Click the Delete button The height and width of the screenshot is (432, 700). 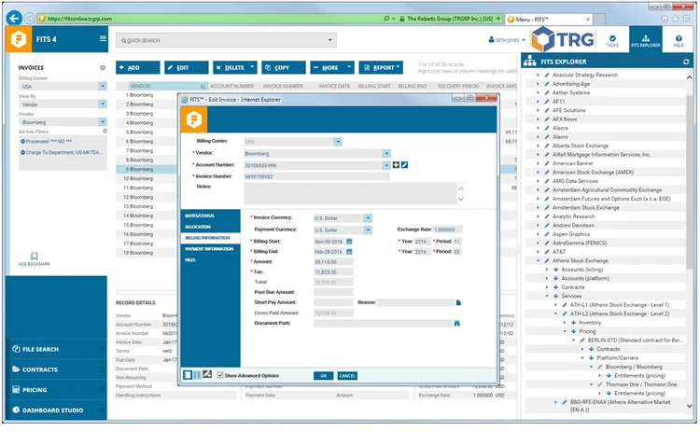235,68
